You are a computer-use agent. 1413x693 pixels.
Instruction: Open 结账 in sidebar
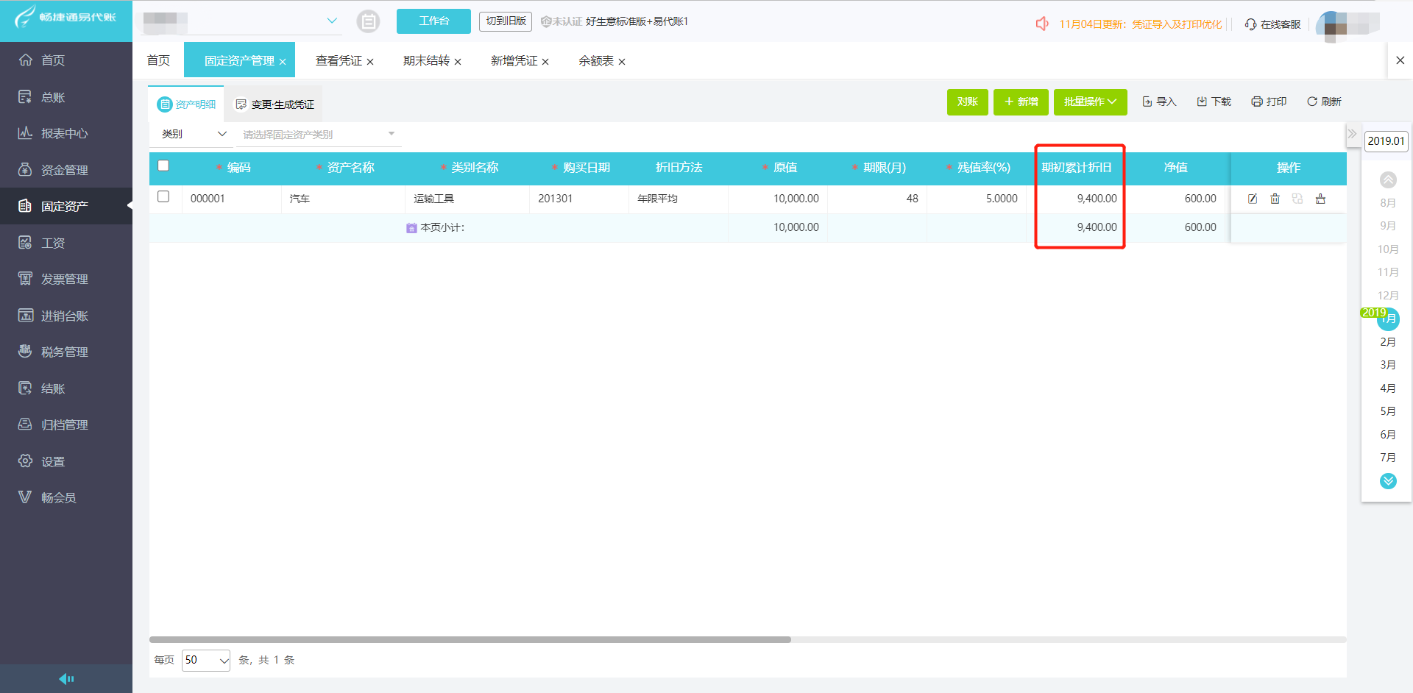click(65, 388)
